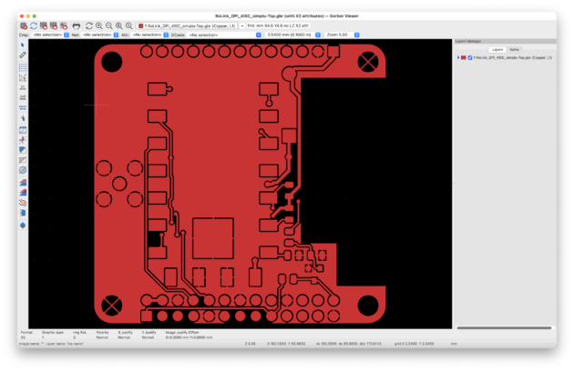Expand the RoLink layer tree arrow
Screen dimensions: 574x371
458,58
